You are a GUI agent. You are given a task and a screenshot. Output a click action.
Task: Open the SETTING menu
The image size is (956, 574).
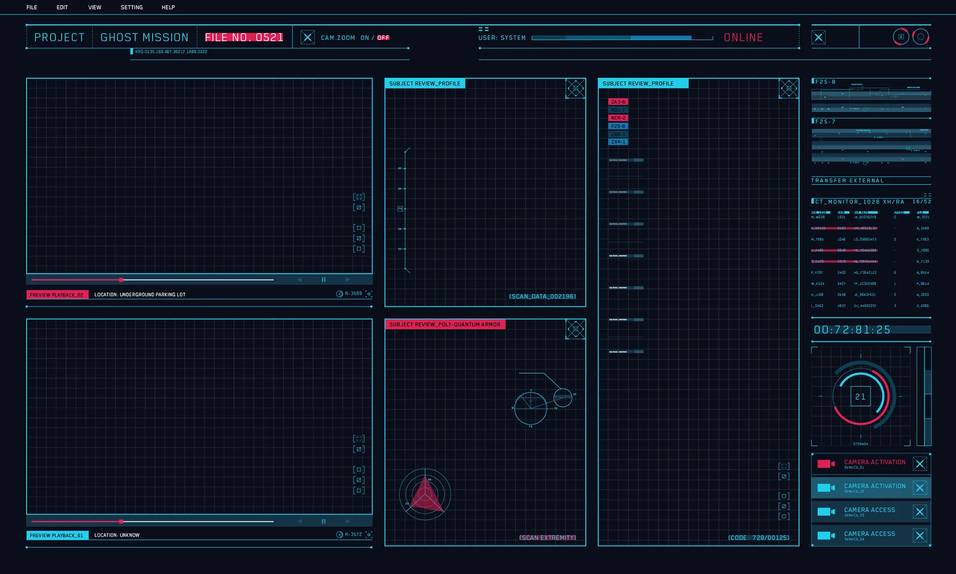[131, 7]
